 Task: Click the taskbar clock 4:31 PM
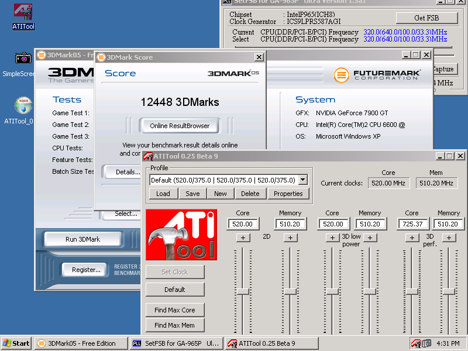[448, 343]
